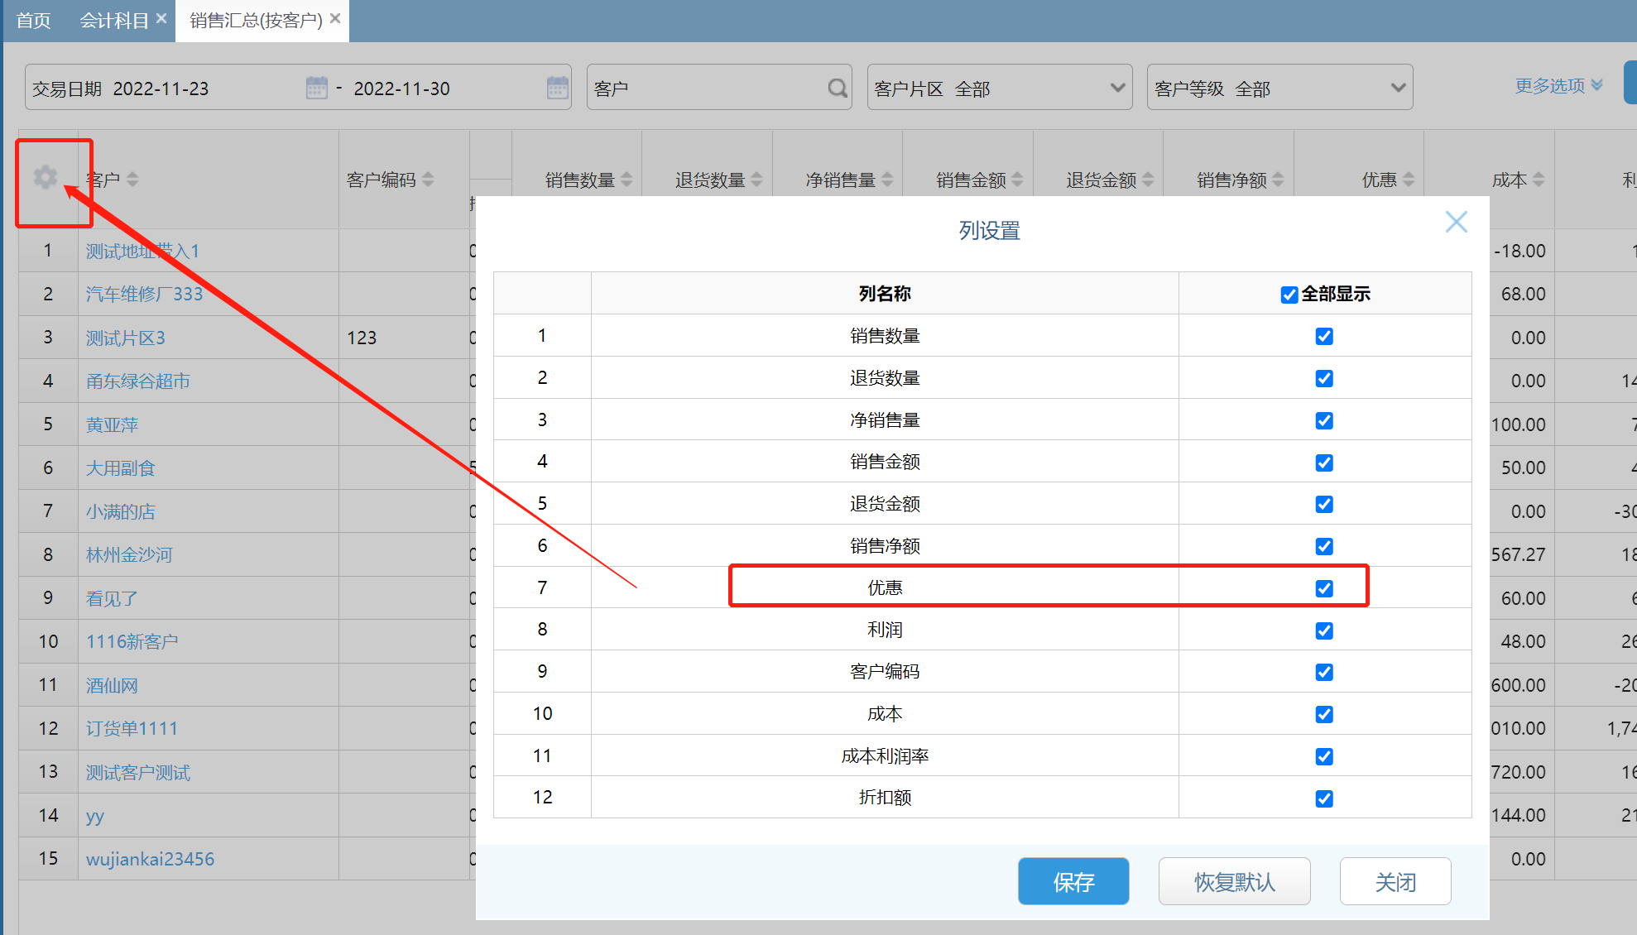Screen dimensions: 1637x935
Task: Uncheck 退货金额 column checkbox
Action: point(1324,504)
